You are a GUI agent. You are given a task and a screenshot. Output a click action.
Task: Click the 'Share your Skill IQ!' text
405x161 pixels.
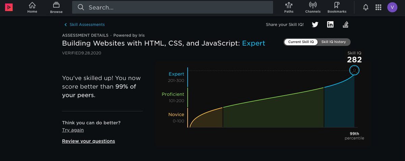tap(285, 25)
